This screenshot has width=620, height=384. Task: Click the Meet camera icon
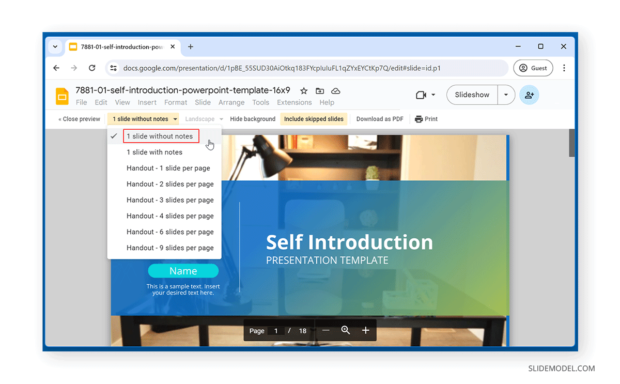pyautogui.click(x=422, y=95)
